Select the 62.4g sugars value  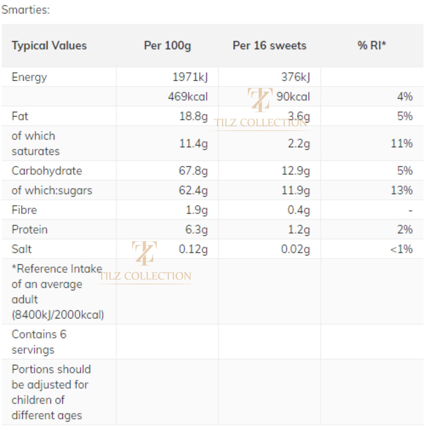(x=193, y=191)
